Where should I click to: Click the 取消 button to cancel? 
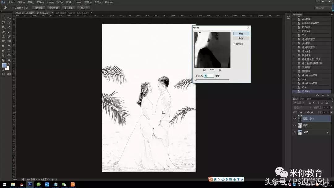pyautogui.click(x=241, y=38)
